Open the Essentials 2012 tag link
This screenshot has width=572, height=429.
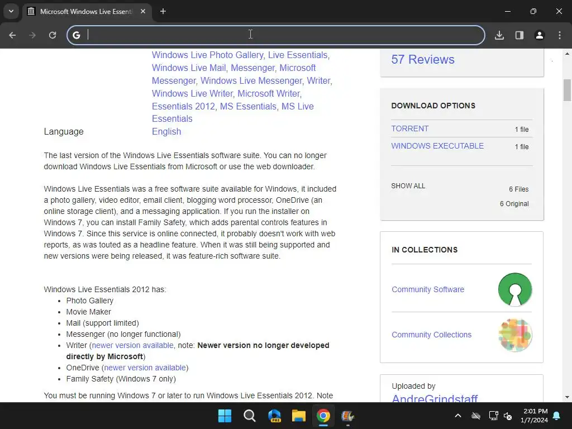click(x=183, y=106)
